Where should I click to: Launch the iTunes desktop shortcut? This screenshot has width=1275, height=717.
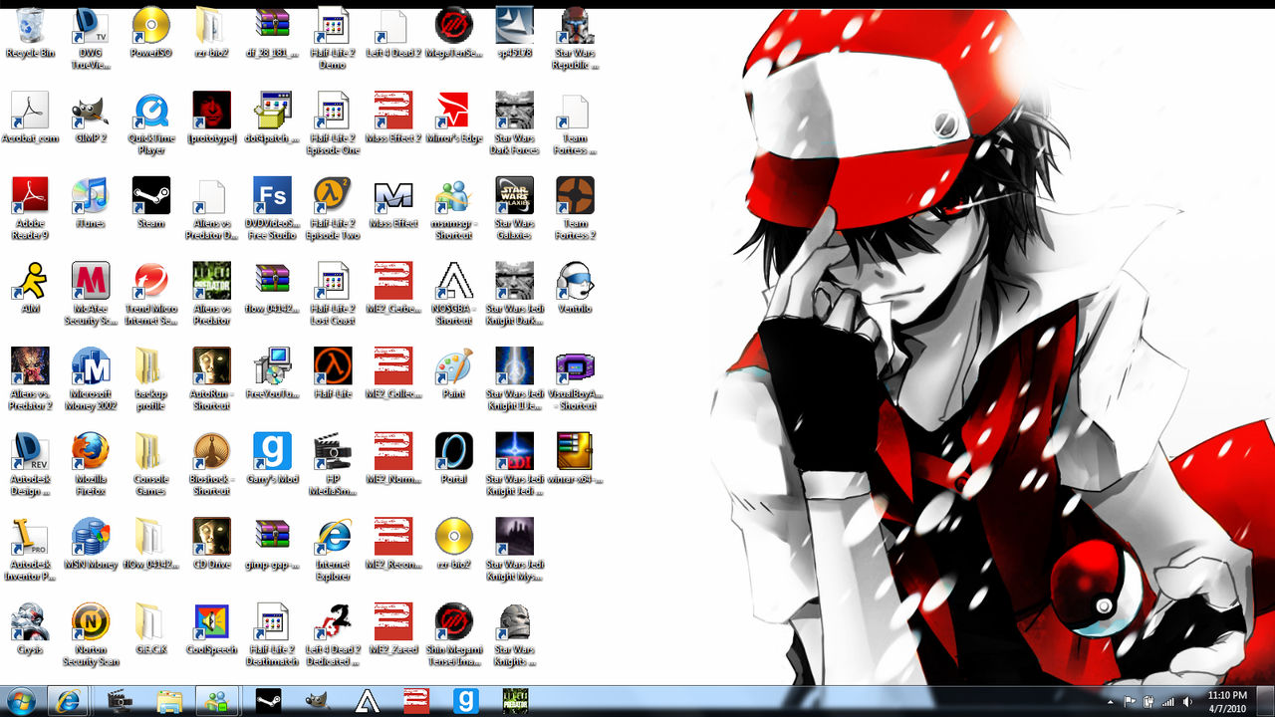click(x=91, y=203)
